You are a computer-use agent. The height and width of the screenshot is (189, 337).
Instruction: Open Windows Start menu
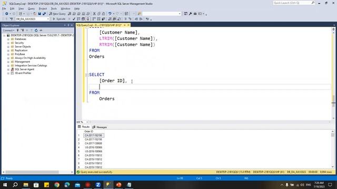click(5, 185)
